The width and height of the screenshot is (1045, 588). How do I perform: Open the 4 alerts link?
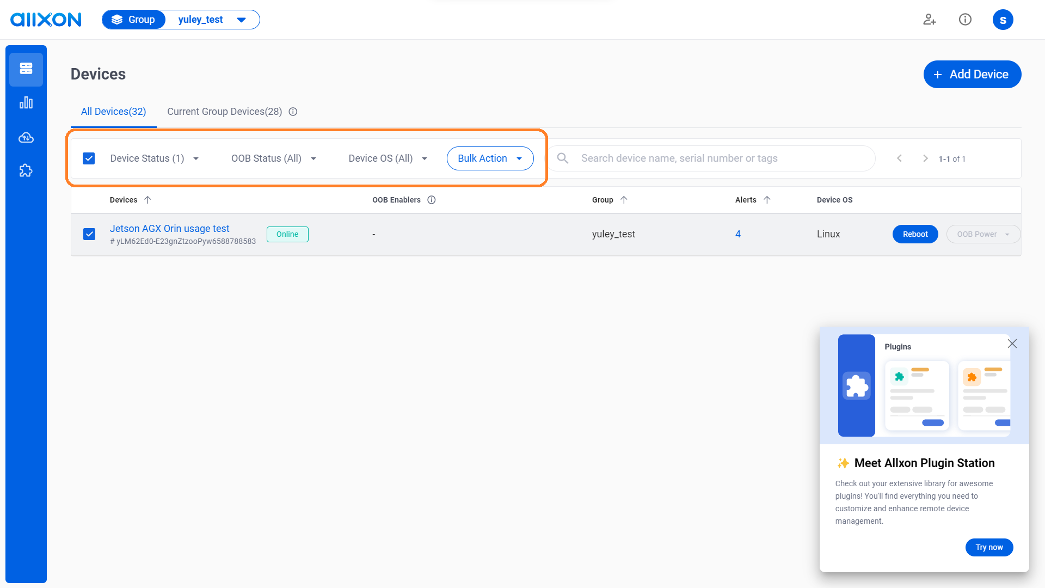tap(738, 234)
